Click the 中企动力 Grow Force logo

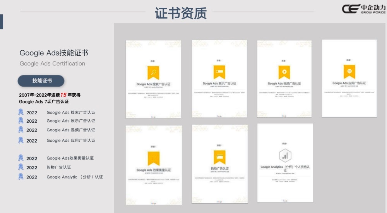coord(363,9)
